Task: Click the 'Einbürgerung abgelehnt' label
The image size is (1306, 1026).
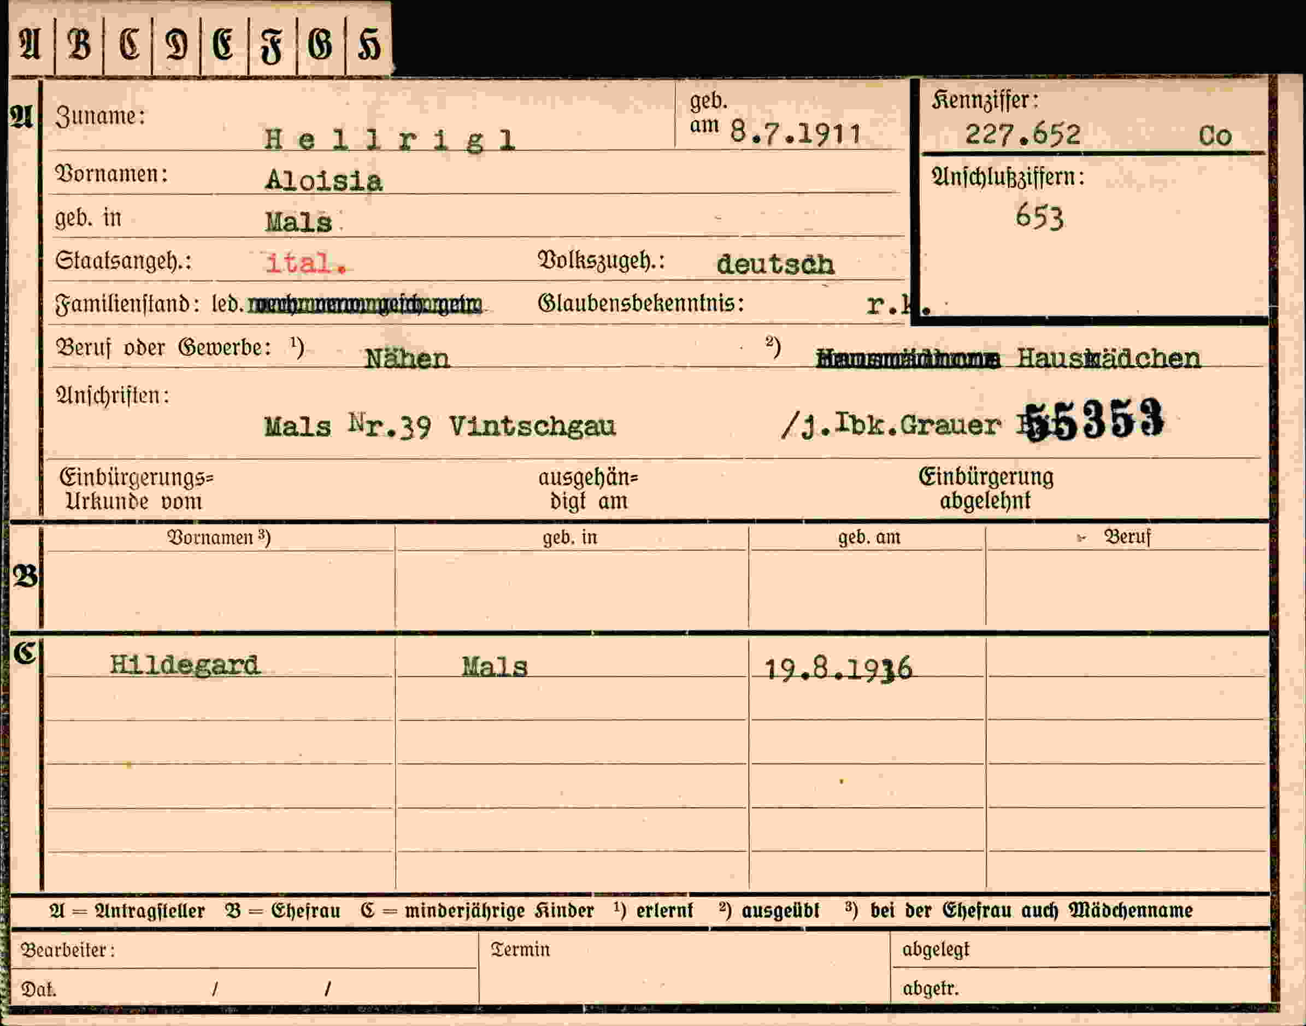Action: point(986,488)
